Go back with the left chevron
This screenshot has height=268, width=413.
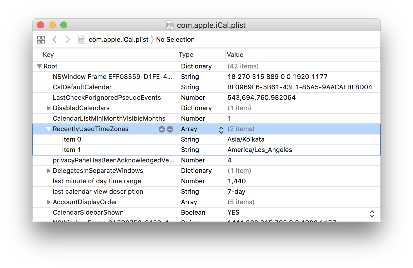click(x=55, y=40)
